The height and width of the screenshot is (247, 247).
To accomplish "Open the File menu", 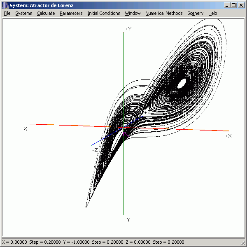I will (x=7, y=13).
